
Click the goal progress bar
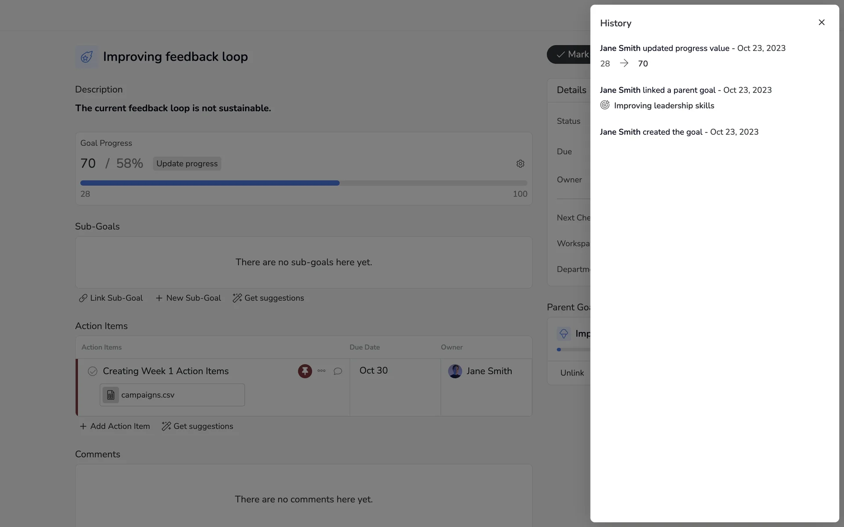[303, 183]
